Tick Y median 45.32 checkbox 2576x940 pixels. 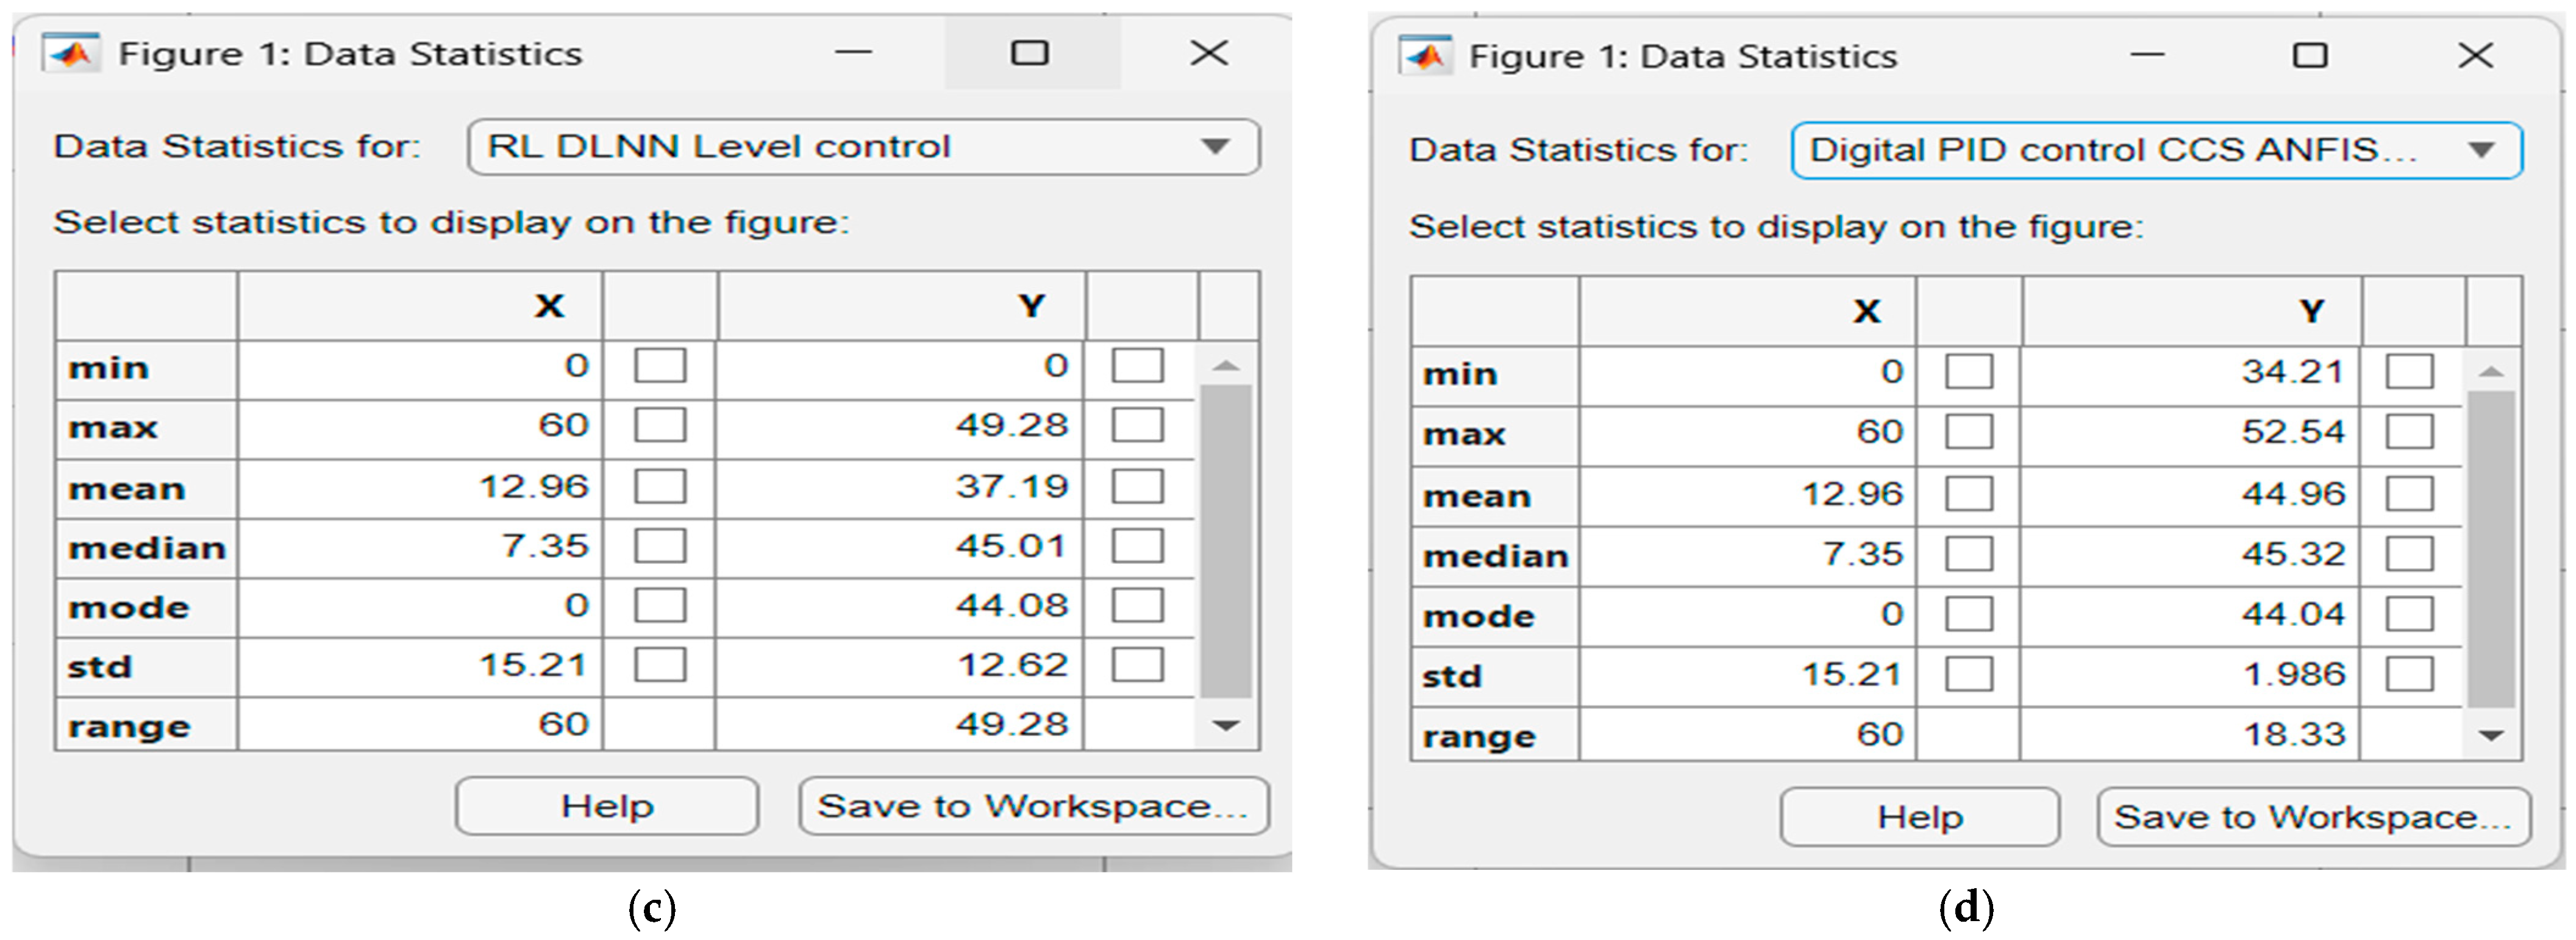pos(2410,554)
